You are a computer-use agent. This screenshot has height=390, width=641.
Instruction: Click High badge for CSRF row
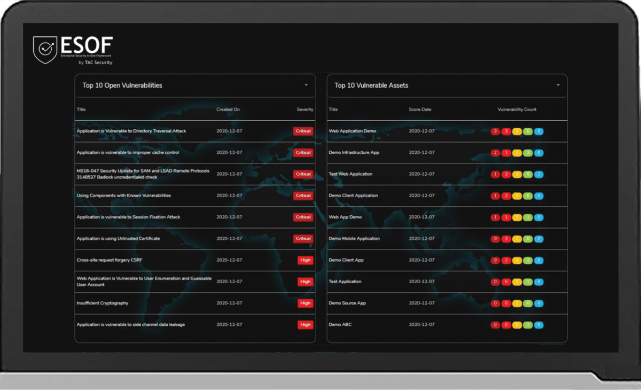coord(306,260)
